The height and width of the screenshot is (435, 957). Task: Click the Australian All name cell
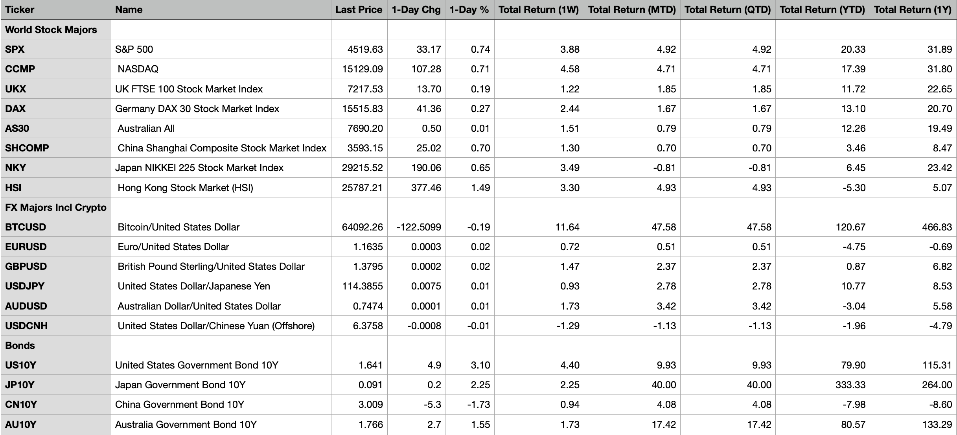pyautogui.click(x=221, y=128)
